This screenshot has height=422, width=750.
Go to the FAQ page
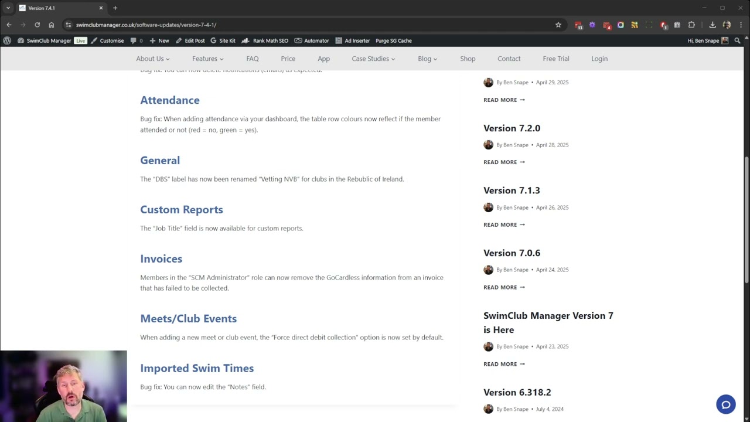coord(253,59)
